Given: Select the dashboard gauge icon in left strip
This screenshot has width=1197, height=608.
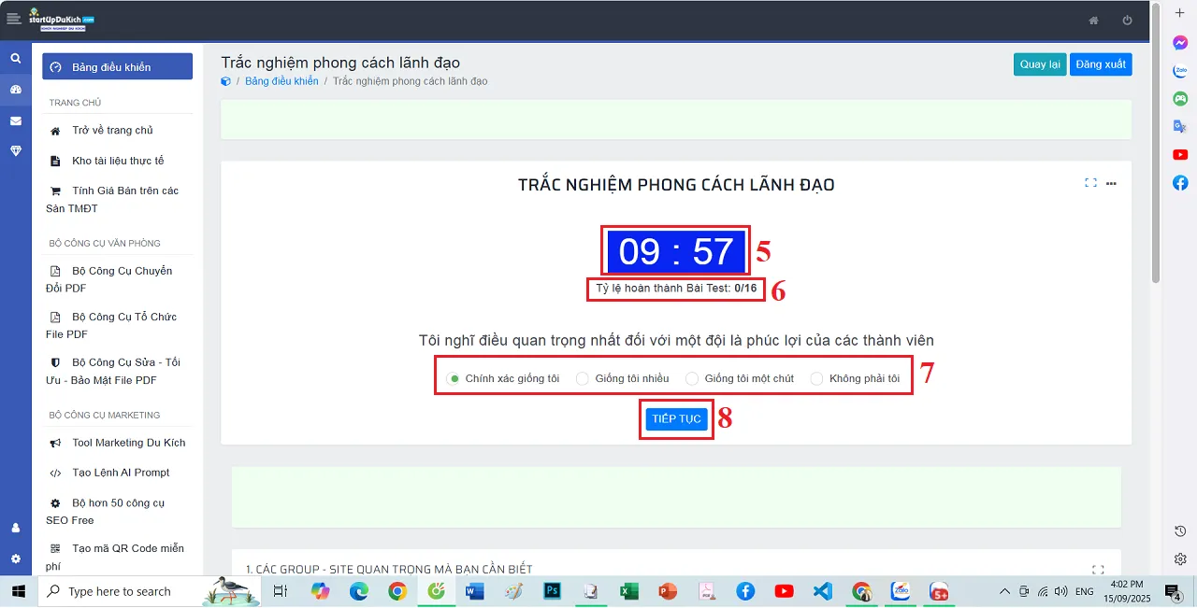Looking at the screenshot, I should [x=15, y=90].
